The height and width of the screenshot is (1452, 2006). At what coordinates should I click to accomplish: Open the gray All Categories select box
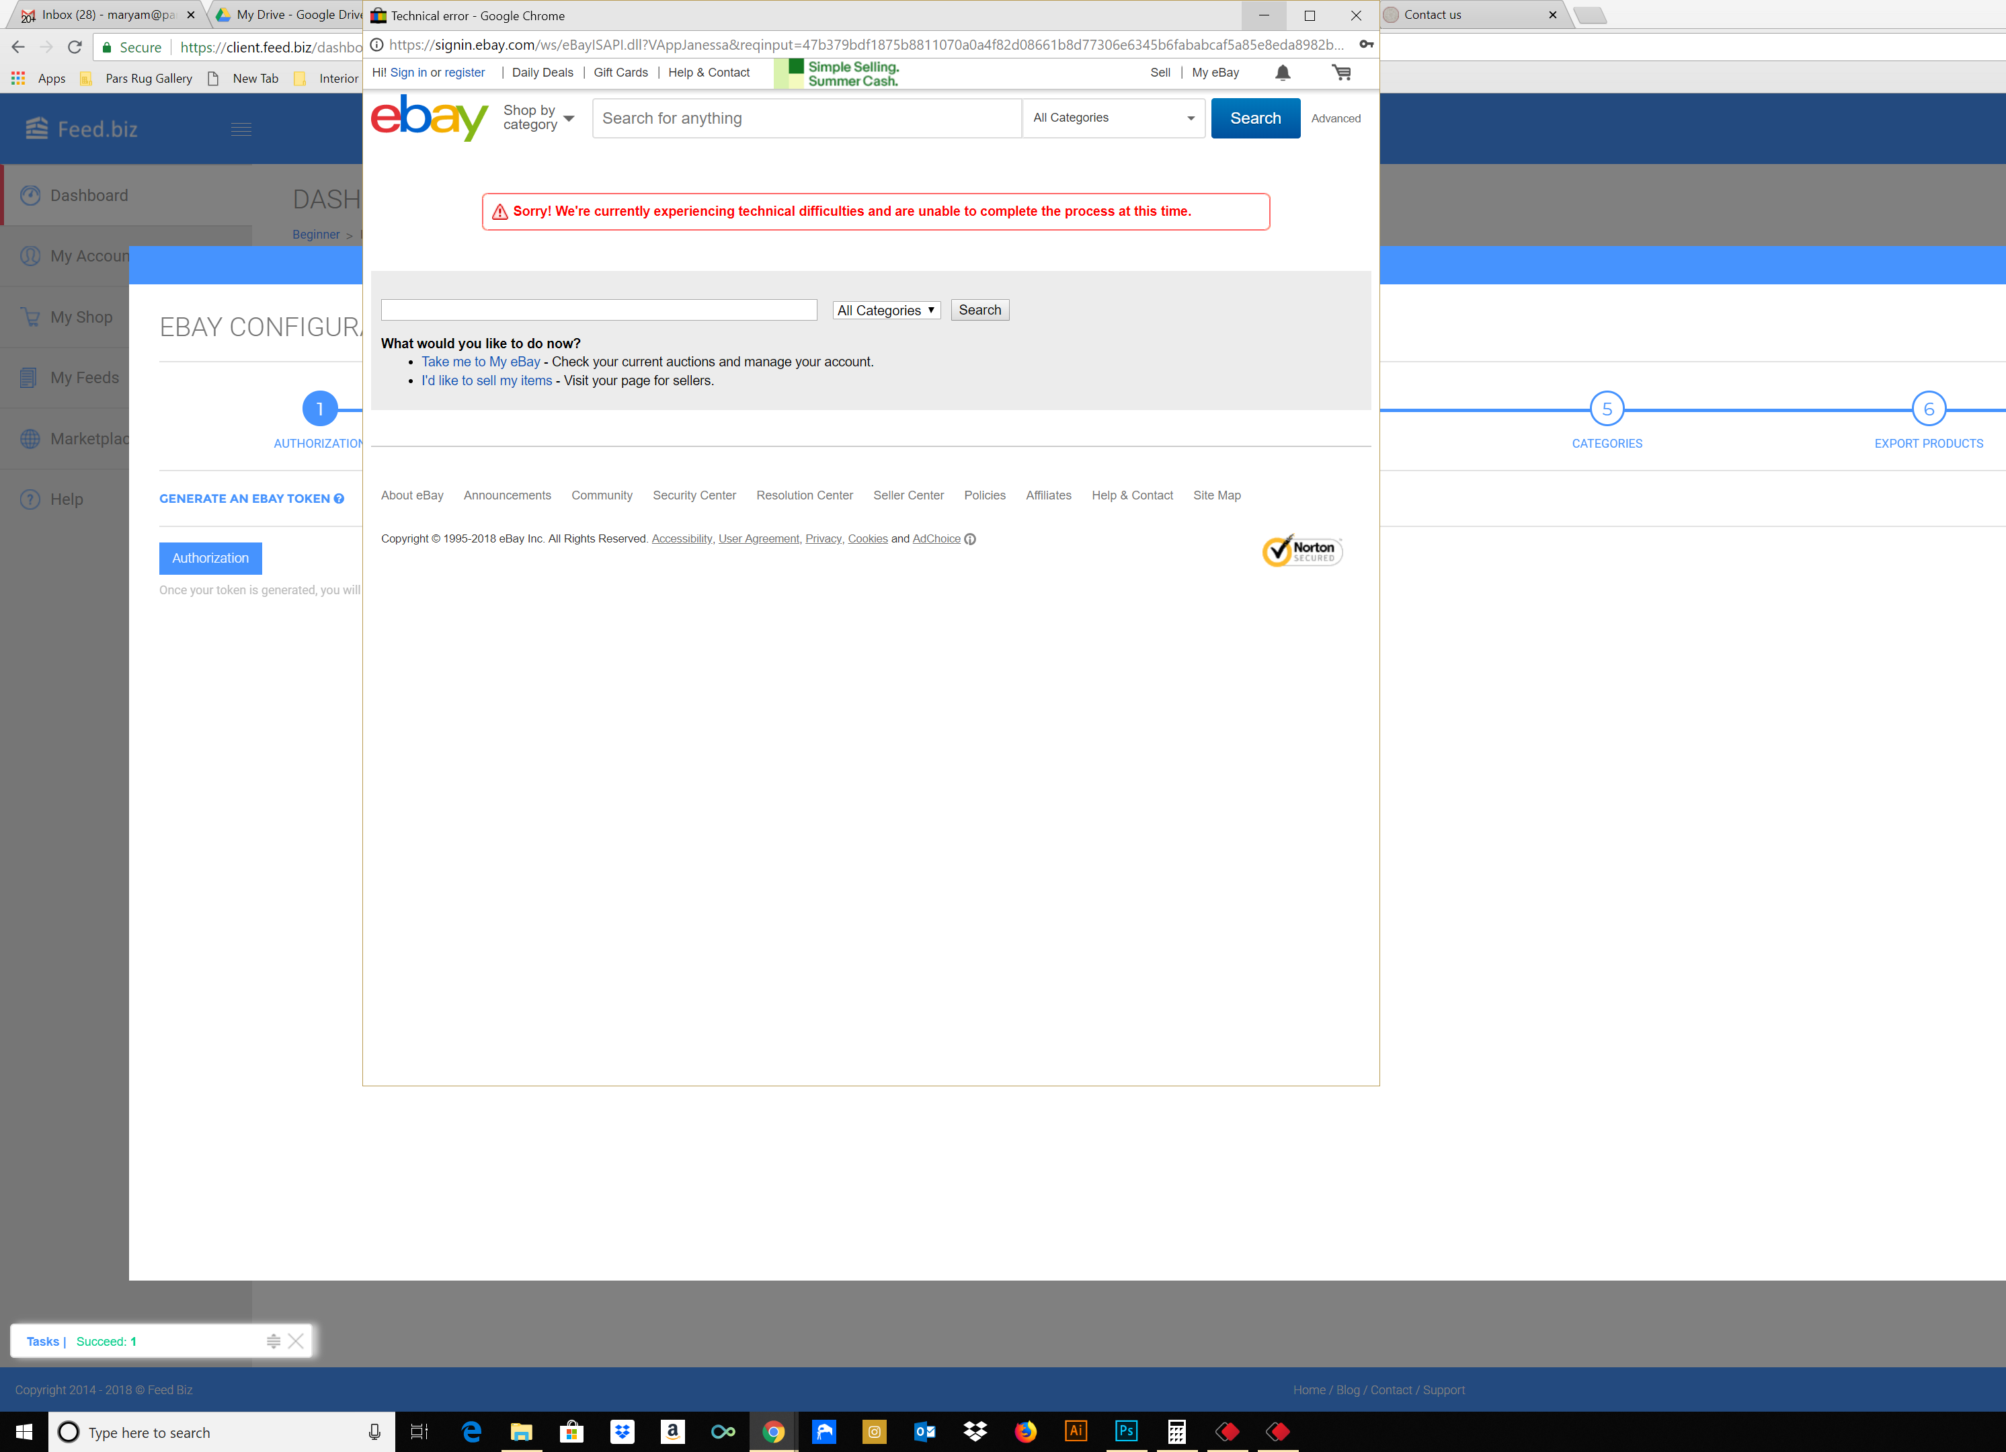[885, 311]
